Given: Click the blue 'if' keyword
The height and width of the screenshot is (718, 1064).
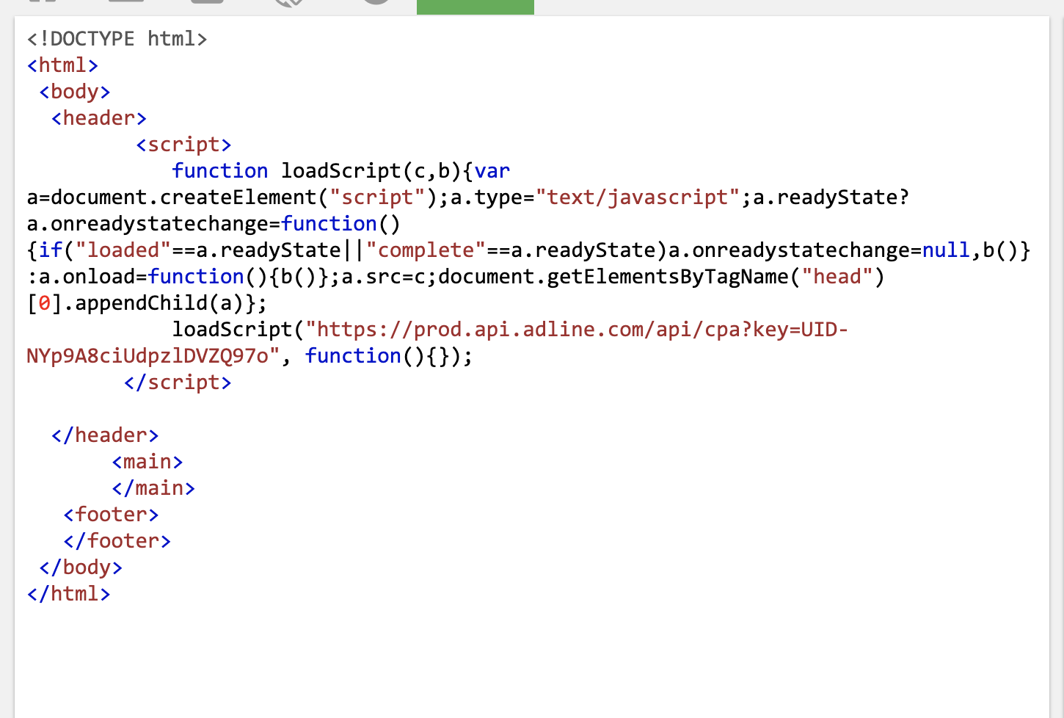Looking at the screenshot, I should coord(51,250).
